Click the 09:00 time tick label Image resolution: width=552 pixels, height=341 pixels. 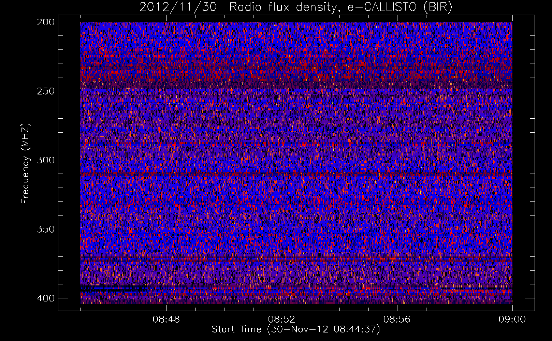coord(512,320)
